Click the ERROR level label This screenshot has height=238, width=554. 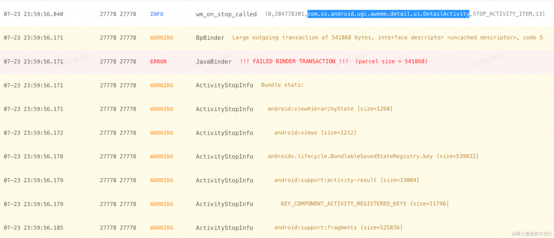click(159, 61)
